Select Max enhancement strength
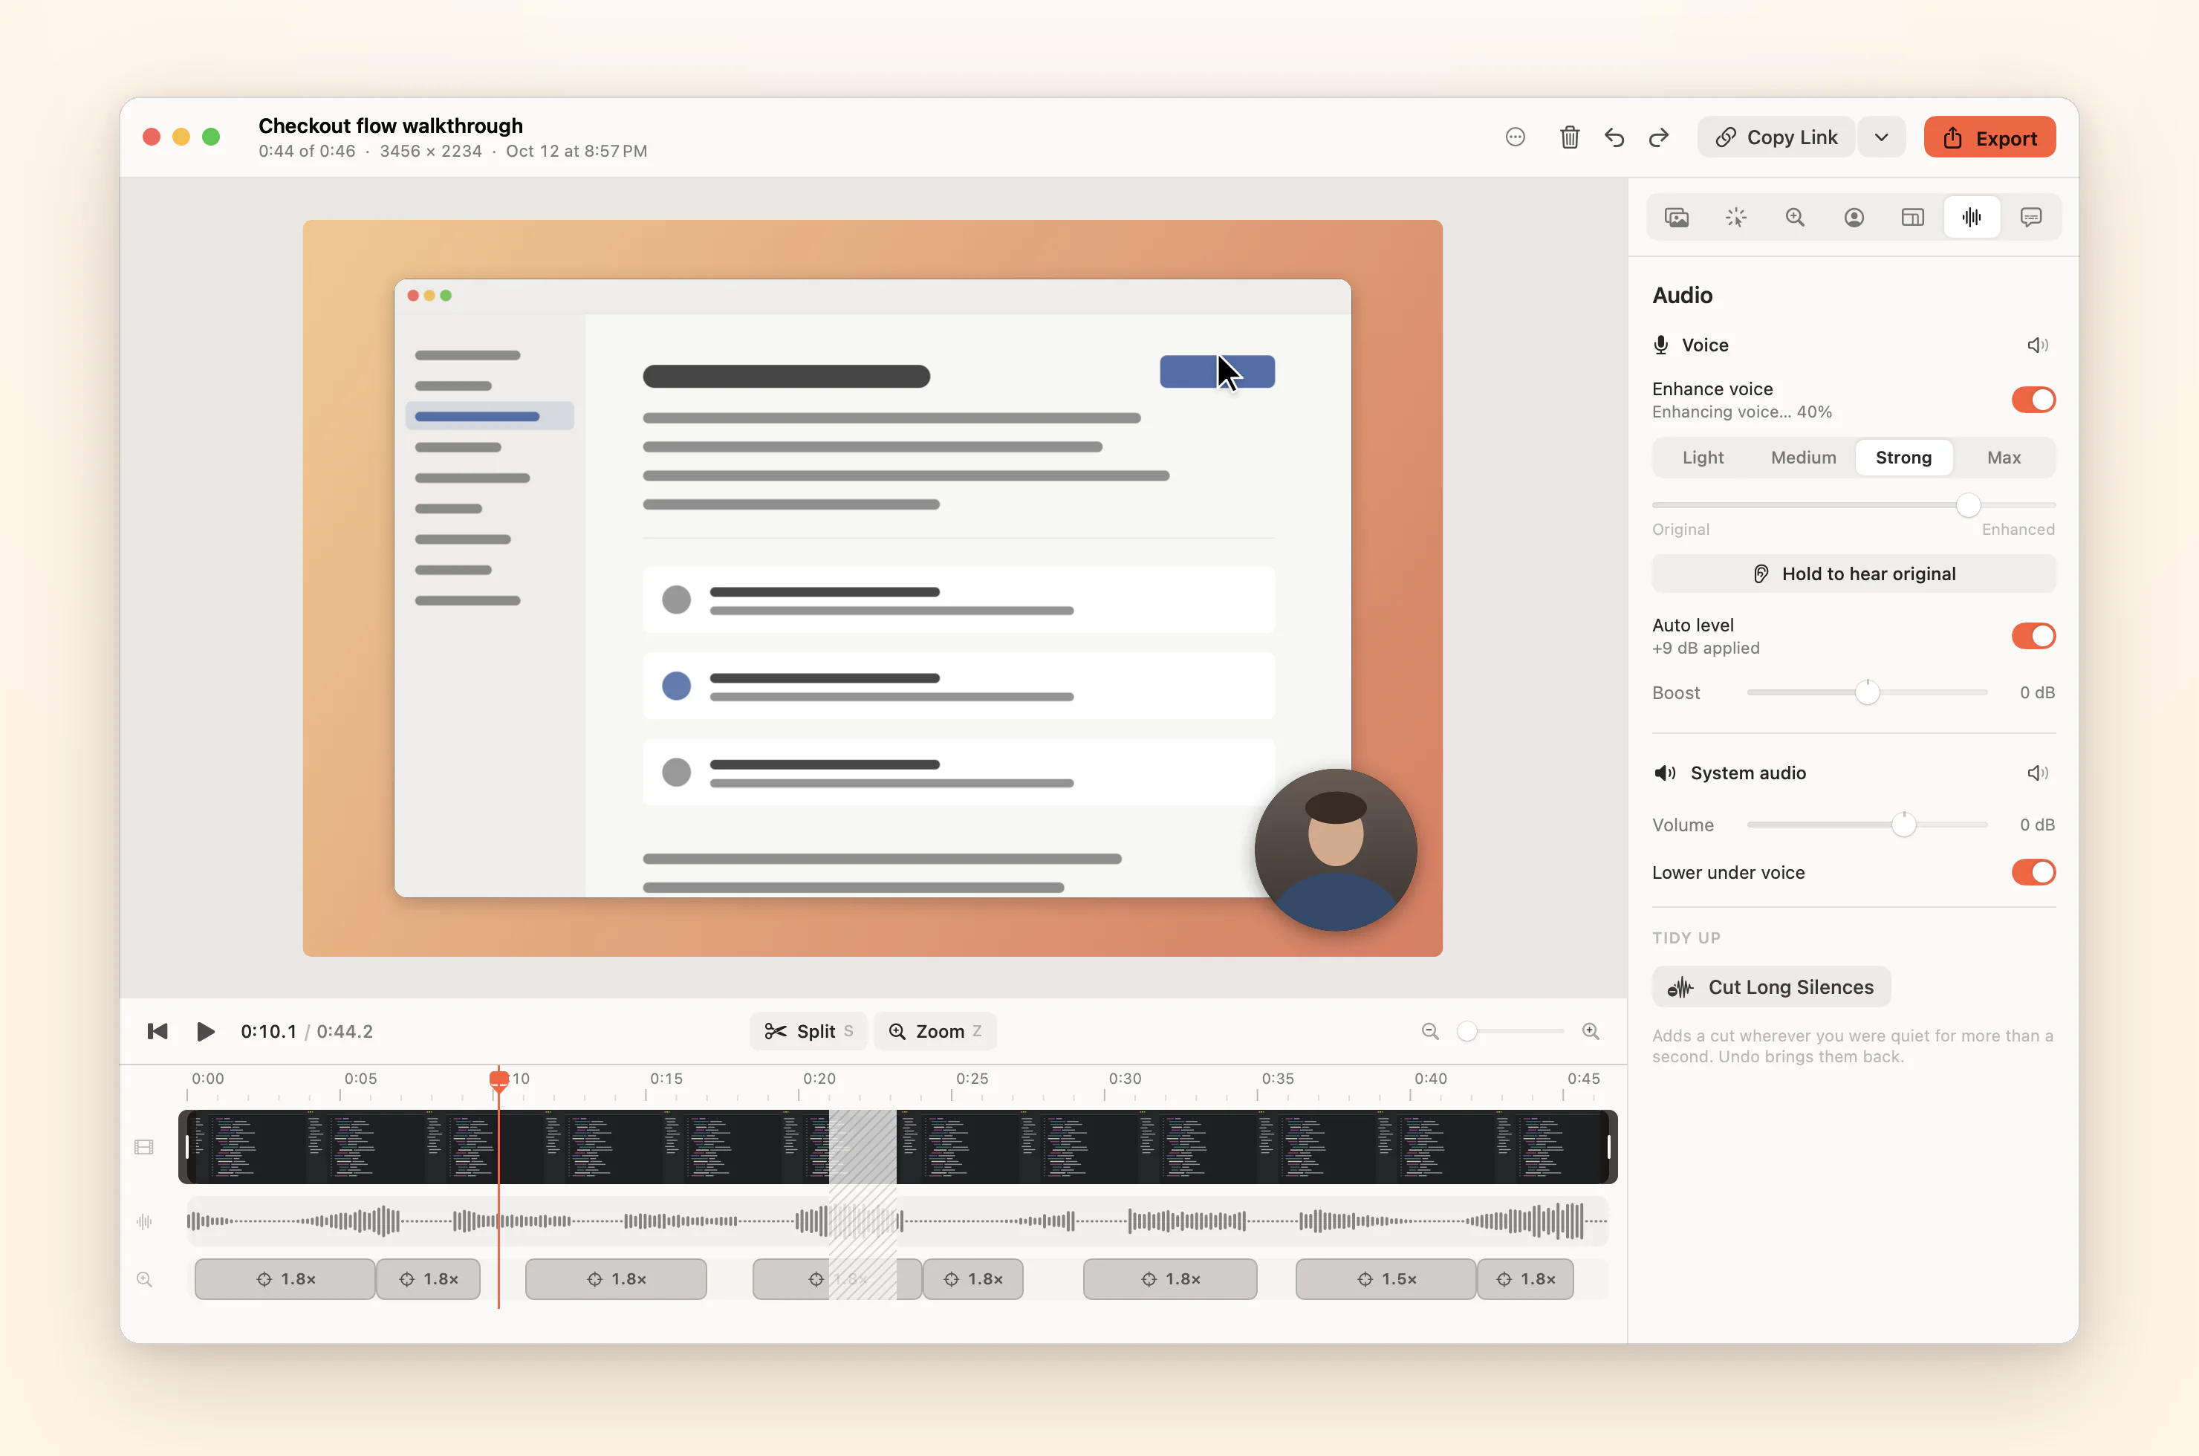 2003,458
